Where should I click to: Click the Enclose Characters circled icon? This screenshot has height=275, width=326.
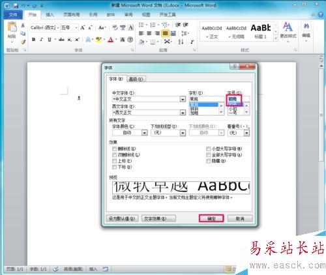130,40
